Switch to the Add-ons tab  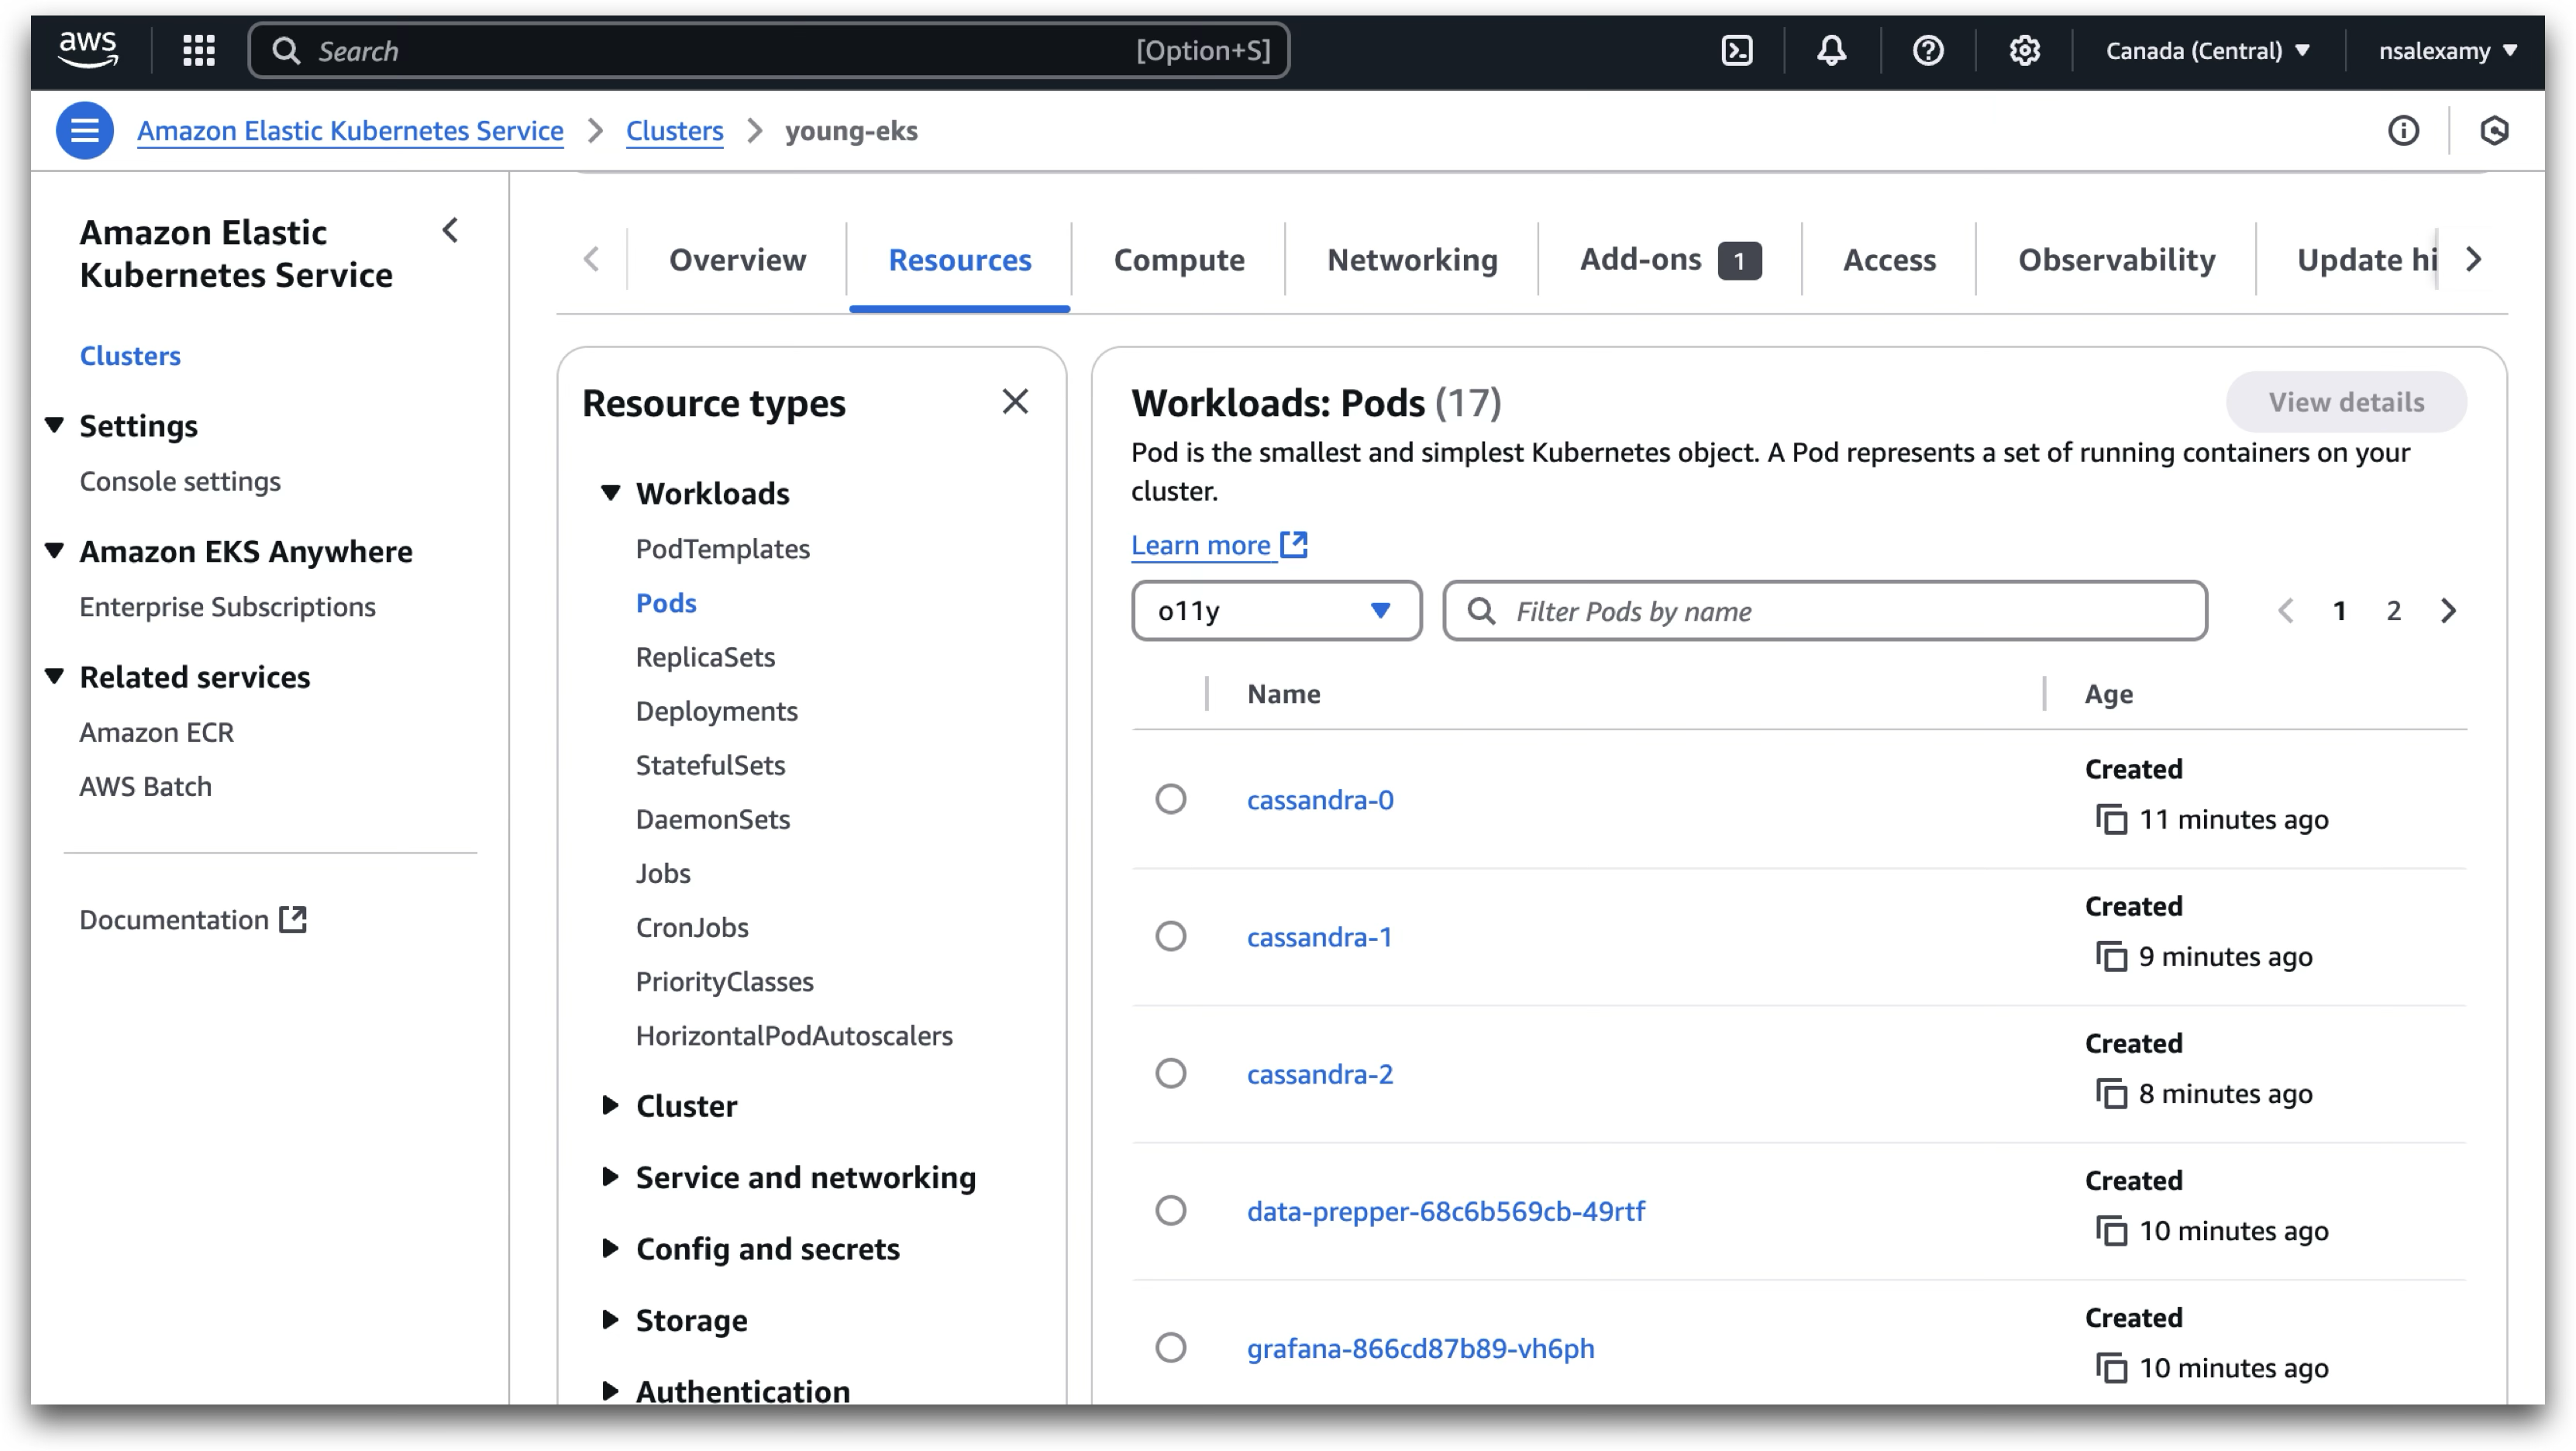click(x=1670, y=260)
